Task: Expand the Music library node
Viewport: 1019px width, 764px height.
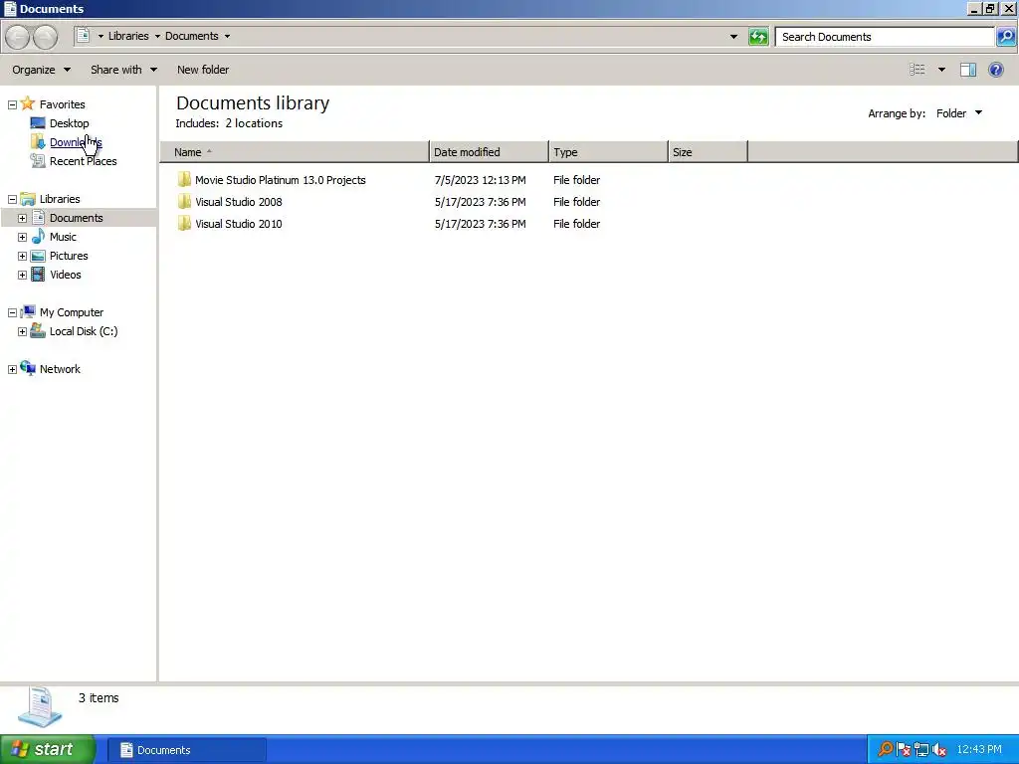Action: [x=22, y=237]
